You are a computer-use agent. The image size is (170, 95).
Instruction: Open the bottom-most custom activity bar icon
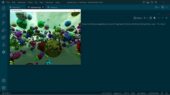[3, 52]
